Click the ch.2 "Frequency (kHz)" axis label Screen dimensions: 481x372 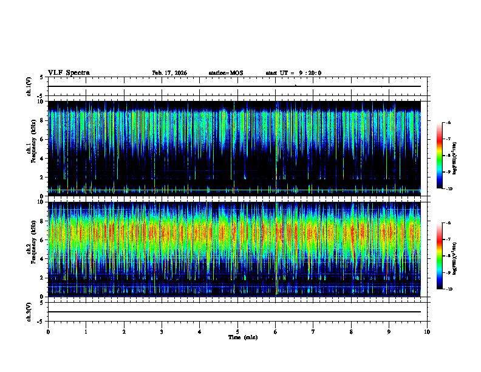[x=33, y=241]
